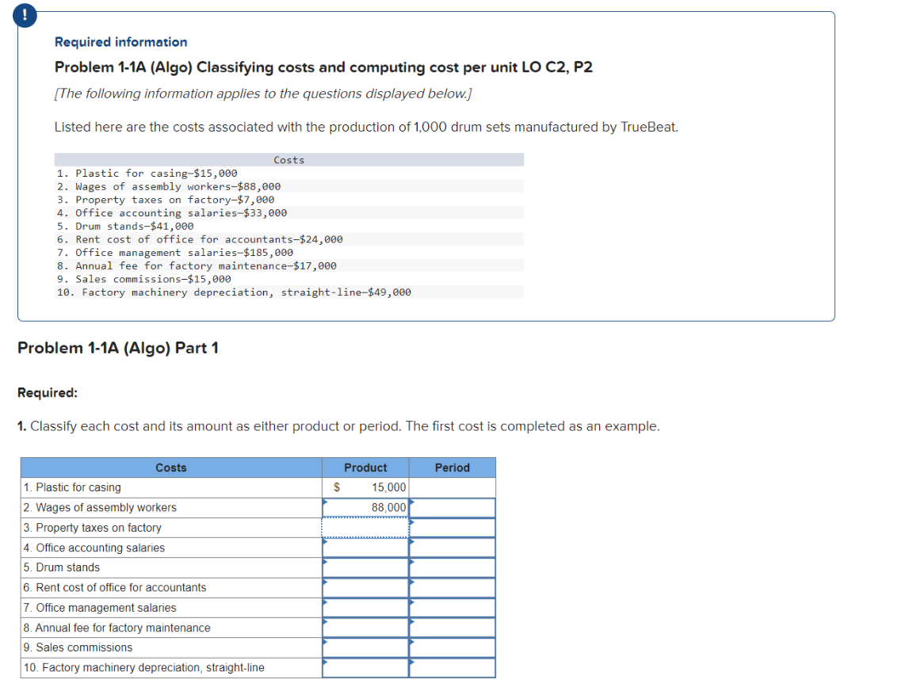
Task: Select the Property taxes on factory Product cell
Action: 365,527
